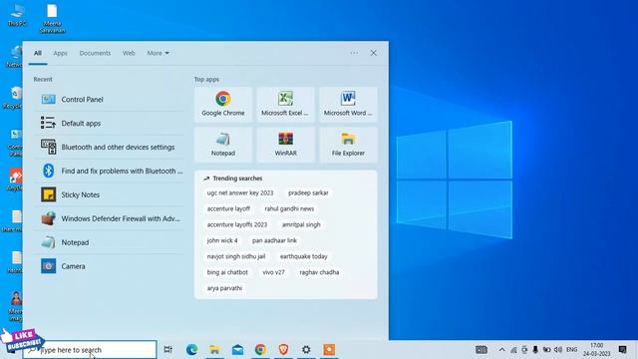Launch WinRAR from Top apps

[285, 145]
